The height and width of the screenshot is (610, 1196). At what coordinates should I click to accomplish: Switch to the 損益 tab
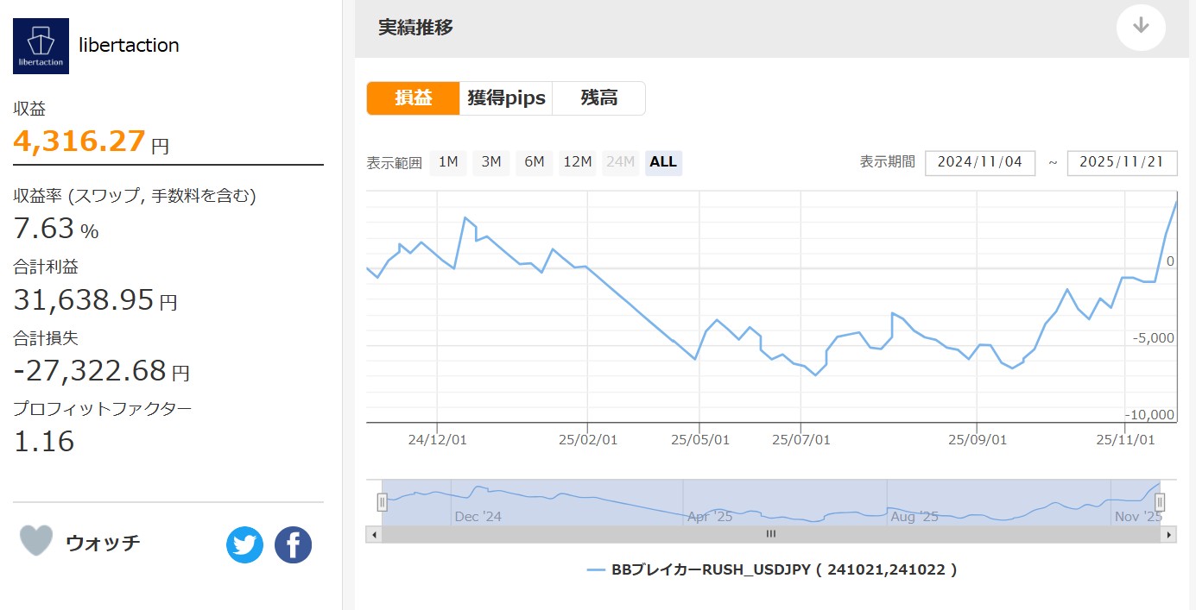(413, 98)
